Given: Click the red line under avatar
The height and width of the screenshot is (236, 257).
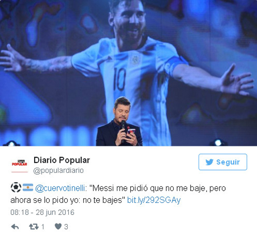Looking at the screenshot, I should [x=20, y=172].
